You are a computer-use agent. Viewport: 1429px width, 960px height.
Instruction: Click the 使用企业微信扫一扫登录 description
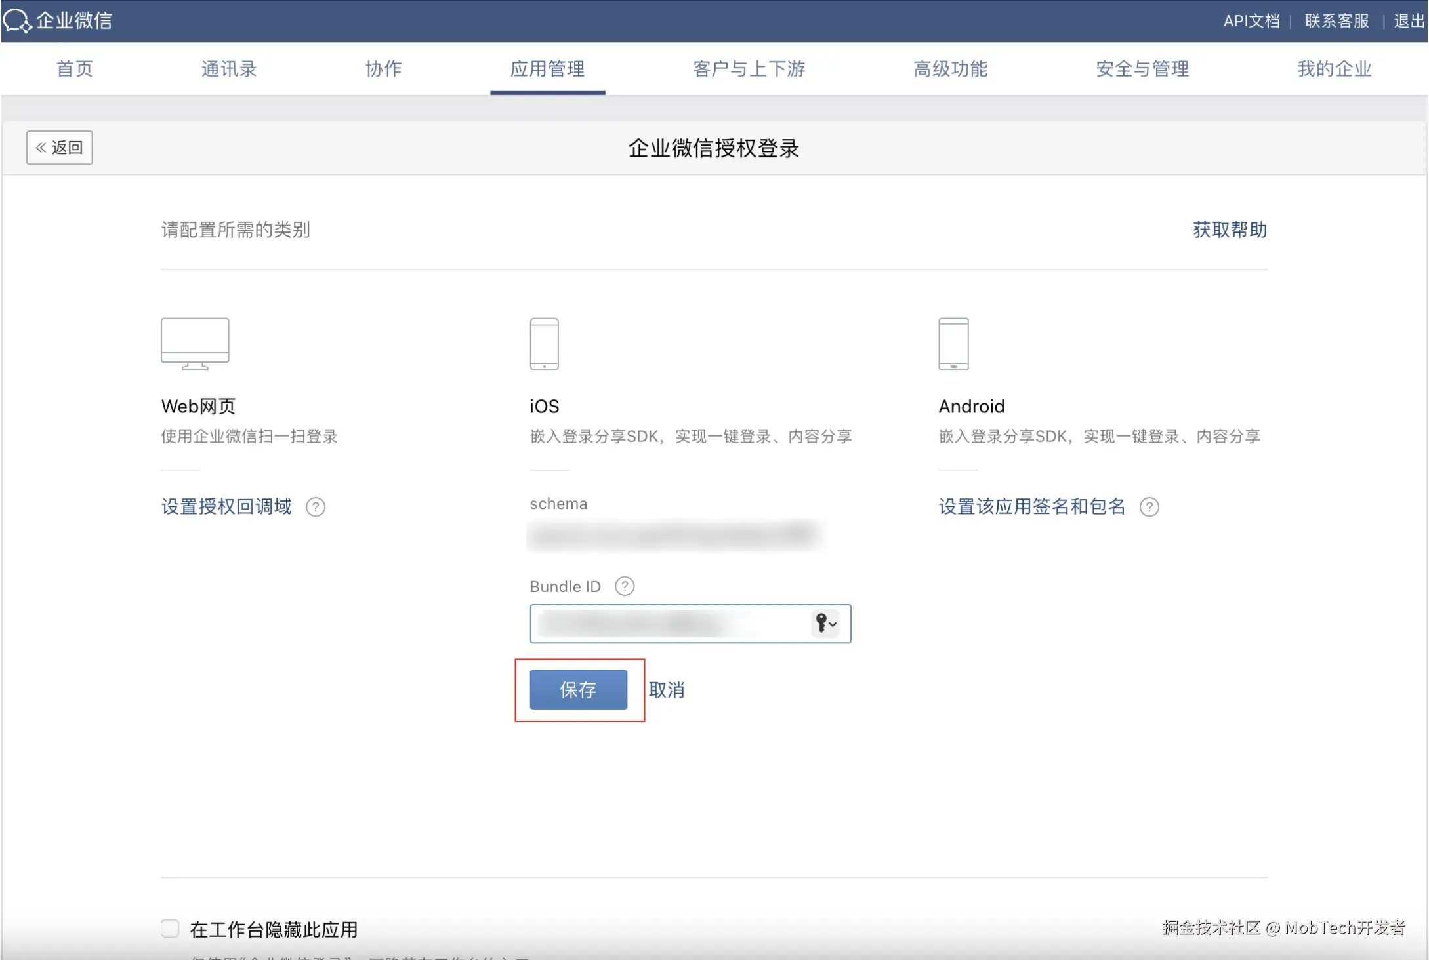pyautogui.click(x=249, y=436)
